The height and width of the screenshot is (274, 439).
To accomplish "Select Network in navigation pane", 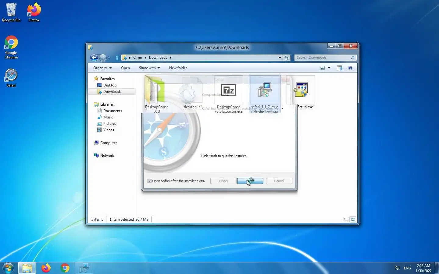I will point(104,156).
